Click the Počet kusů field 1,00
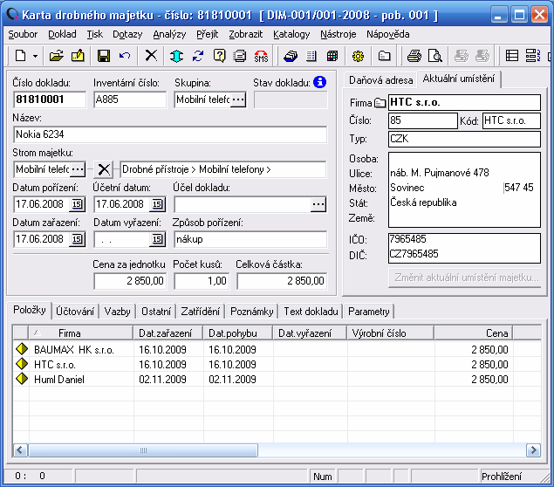 point(202,281)
